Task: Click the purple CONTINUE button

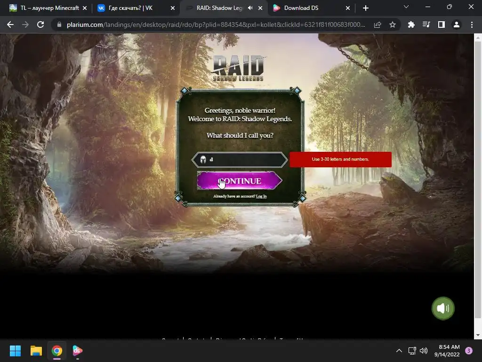Action: tap(240, 181)
